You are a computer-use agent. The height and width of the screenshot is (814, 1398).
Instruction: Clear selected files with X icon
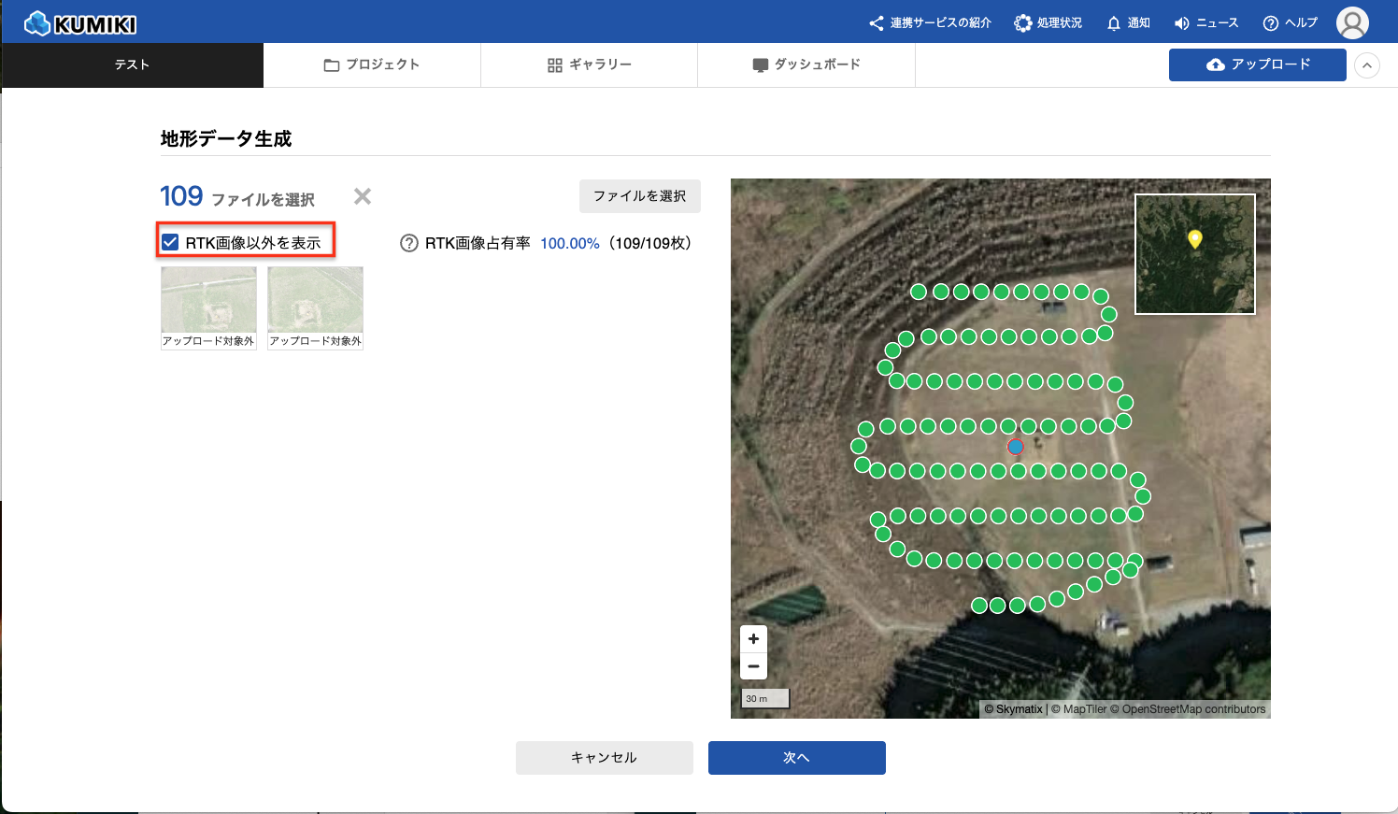(x=363, y=196)
